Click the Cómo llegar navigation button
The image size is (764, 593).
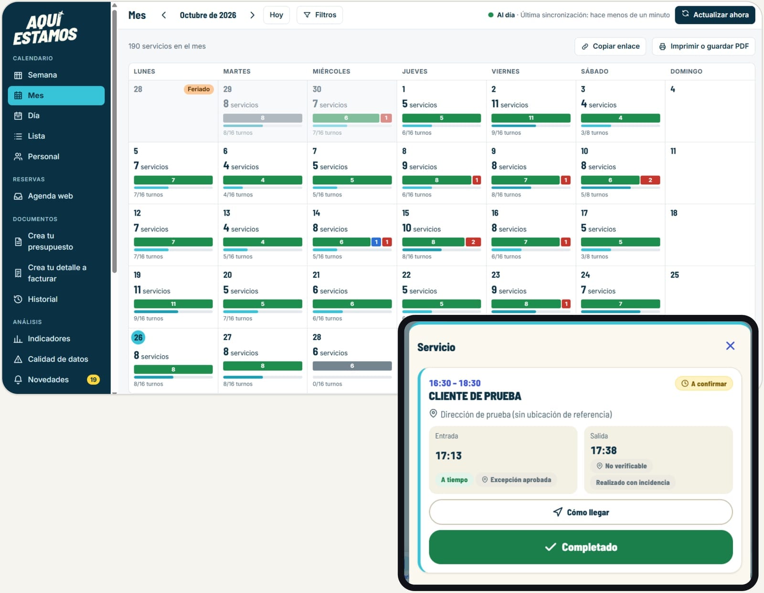pos(581,512)
